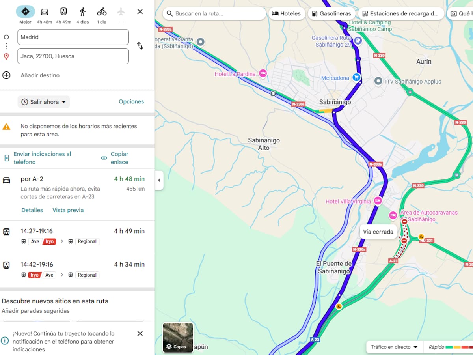Select the Gasolineras filter chip
The image size is (473, 355).
coord(331,13)
